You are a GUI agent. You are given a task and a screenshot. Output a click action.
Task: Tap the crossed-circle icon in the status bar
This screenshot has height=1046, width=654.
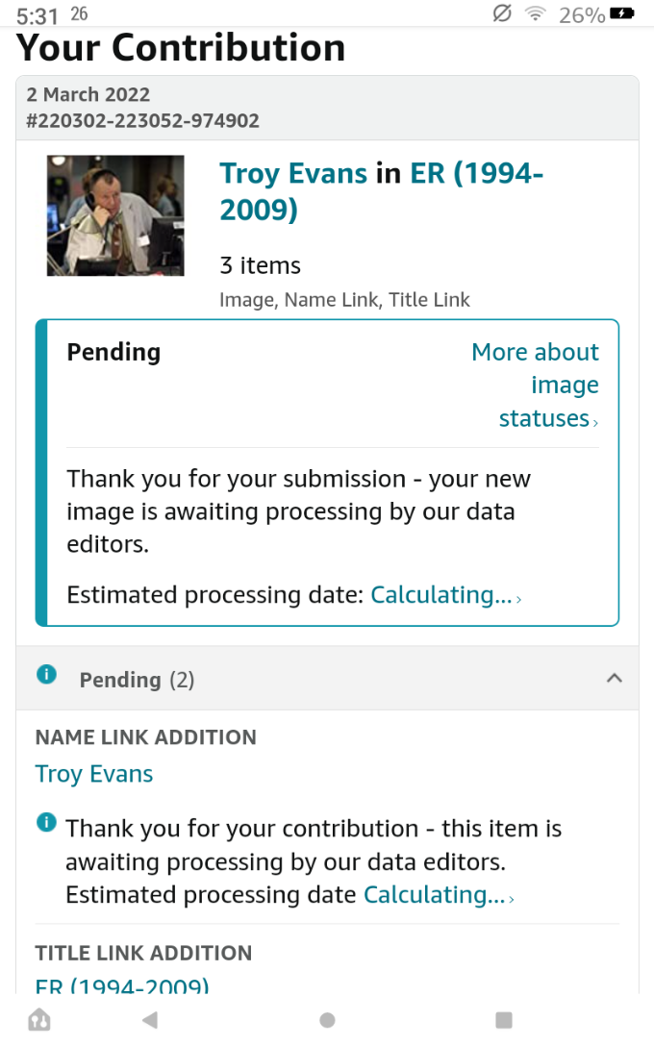[501, 14]
